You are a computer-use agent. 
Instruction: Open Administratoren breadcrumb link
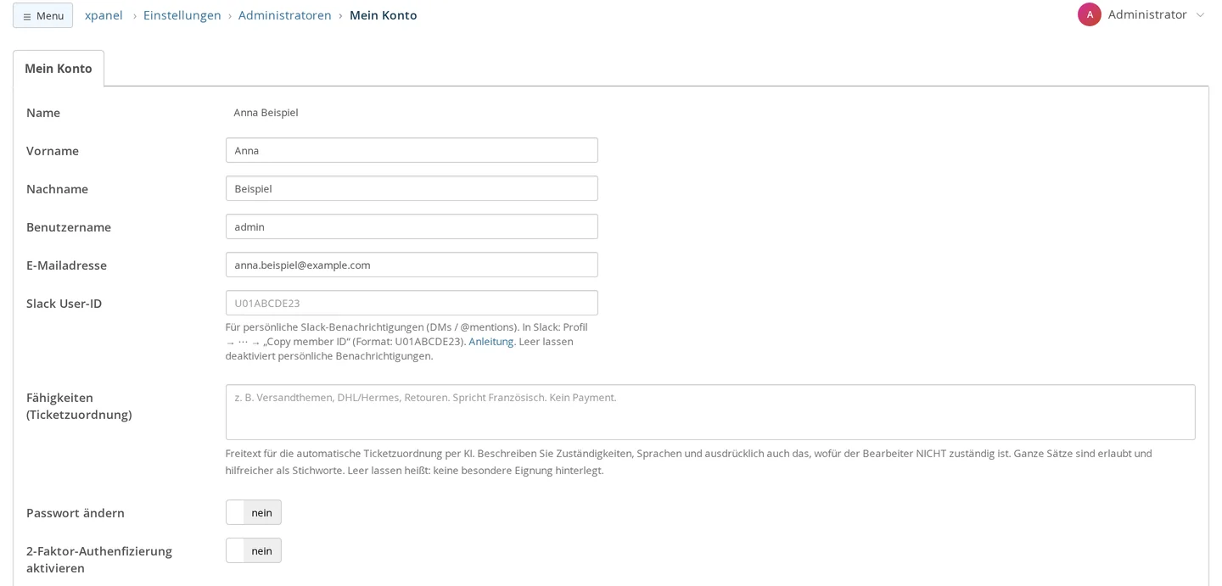click(x=285, y=15)
